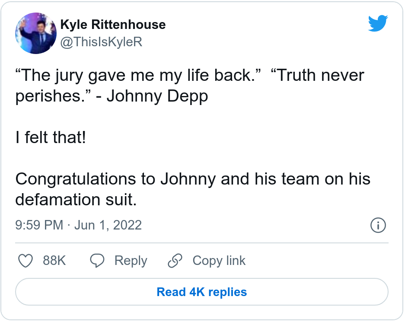The width and height of the screenshot is (405, 322).
Task: Open the circled info icon
Action: click(378, 225)
